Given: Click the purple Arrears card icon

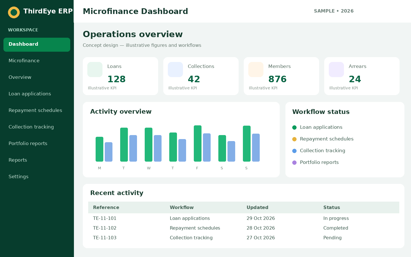Looking at the screenshot, I should (x=336, y=69).
